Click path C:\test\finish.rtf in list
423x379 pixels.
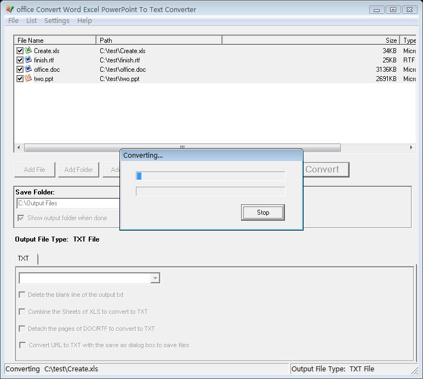pyautogui.click(x=120, y=60)
